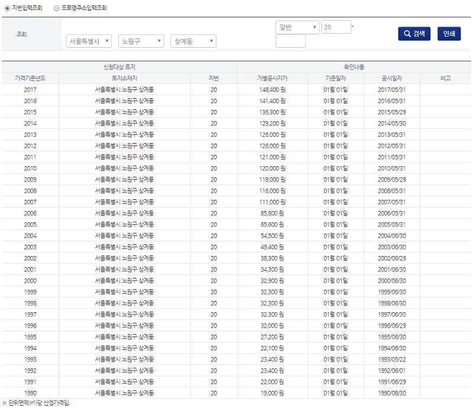
Task: Click the 2007 year cell
Action: pos(30,202)
